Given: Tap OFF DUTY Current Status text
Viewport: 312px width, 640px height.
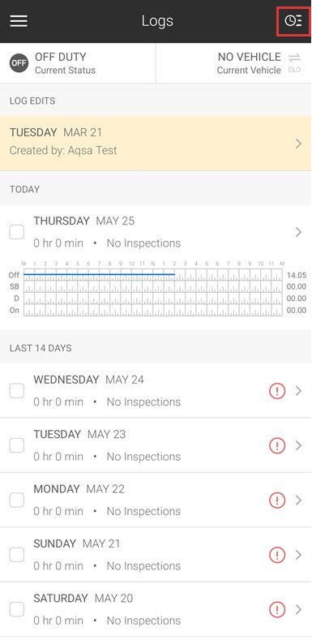Looking at the screenshot, I should pos(66,63).
